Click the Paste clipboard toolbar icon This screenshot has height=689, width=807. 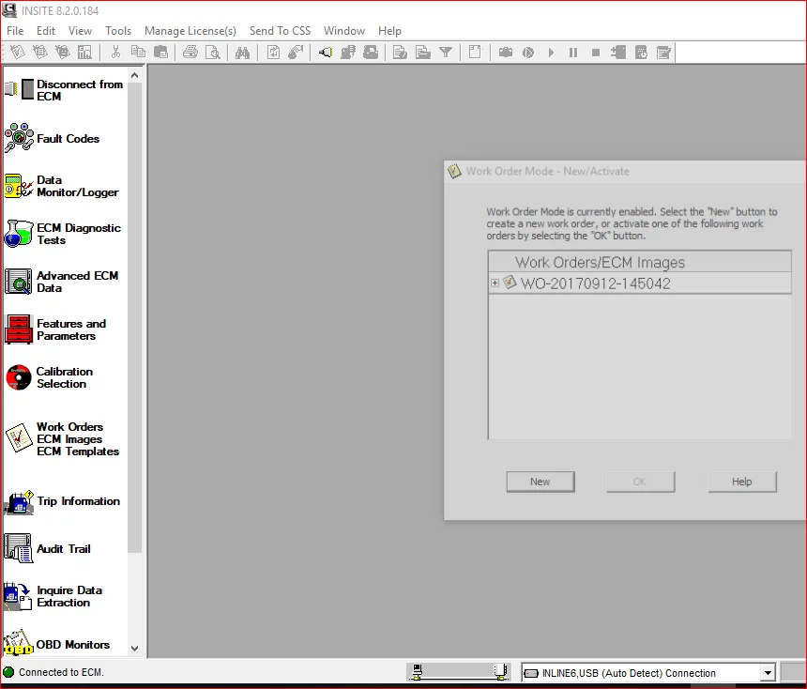pos(161,52)
